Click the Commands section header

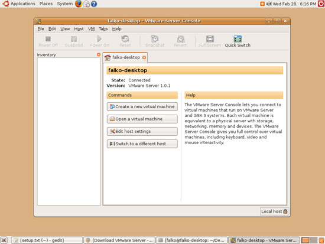[x=142, y=95]
